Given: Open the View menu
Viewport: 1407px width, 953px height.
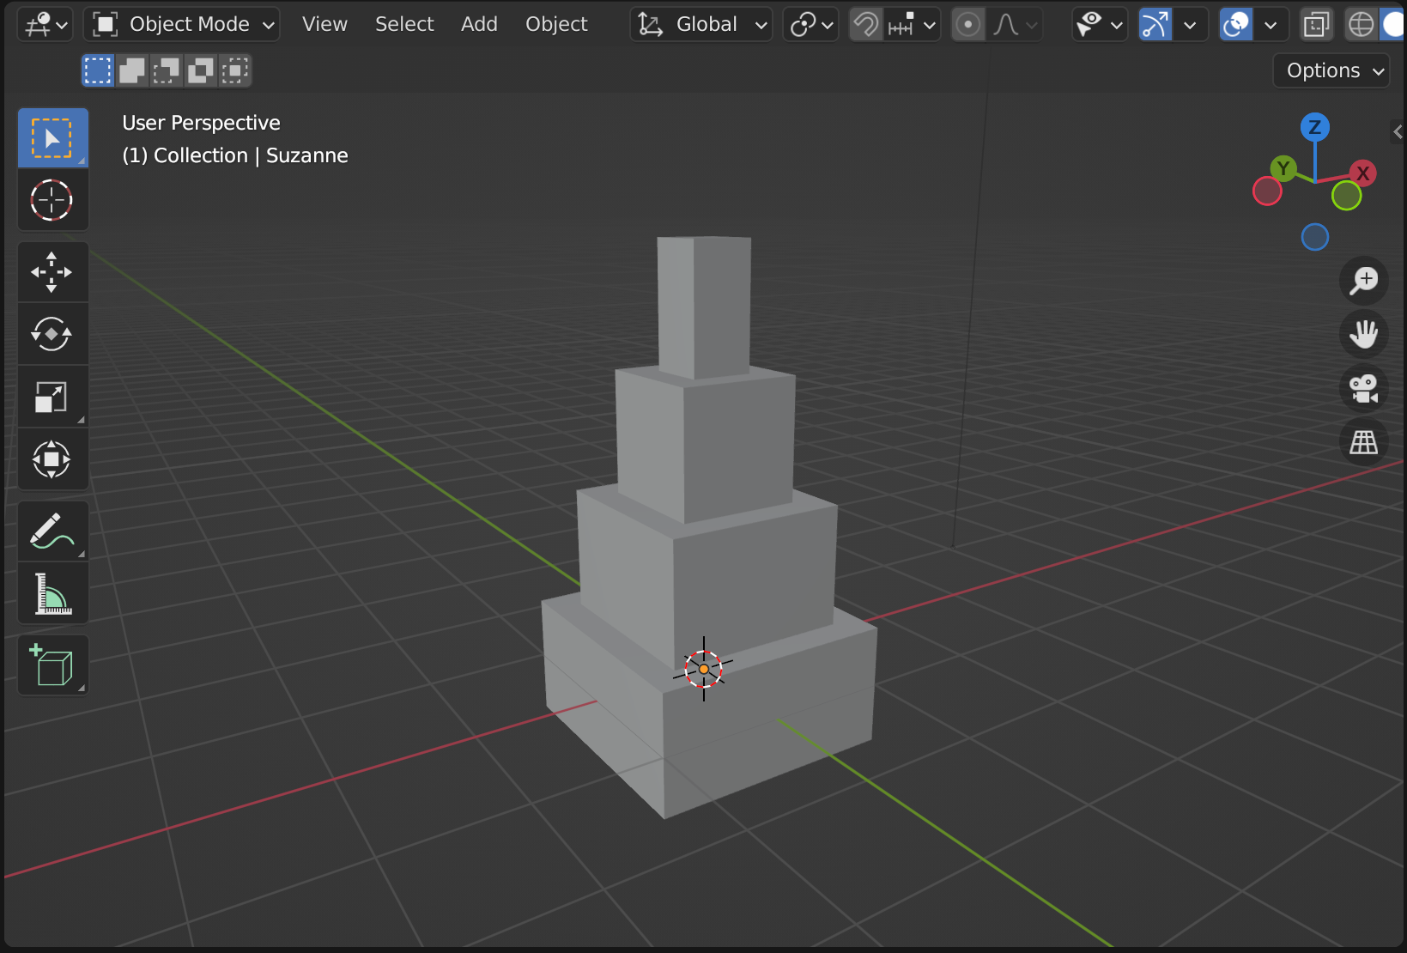Looking at the screenshot, I should pos(324,25).
